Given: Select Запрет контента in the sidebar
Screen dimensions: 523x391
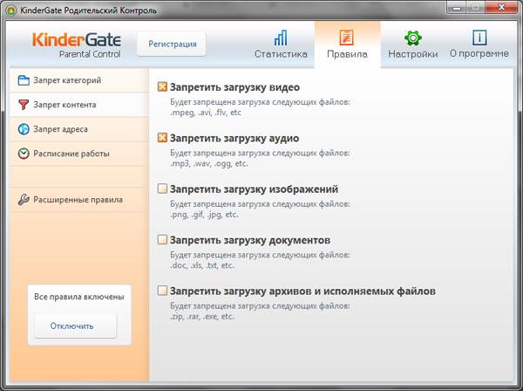Looking at the screenshot, I should (79, 105).
